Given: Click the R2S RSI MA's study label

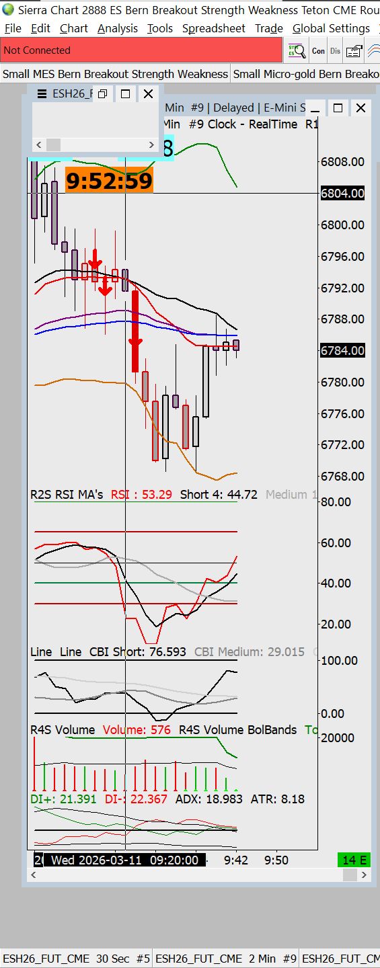Looking at the screenshot, I should pos(67,494).
